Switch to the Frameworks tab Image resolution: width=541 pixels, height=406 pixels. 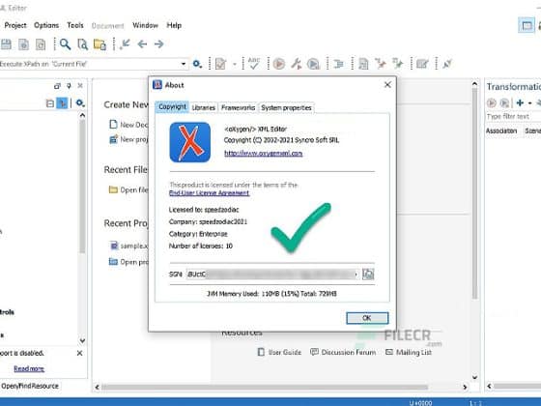point(238,107)
